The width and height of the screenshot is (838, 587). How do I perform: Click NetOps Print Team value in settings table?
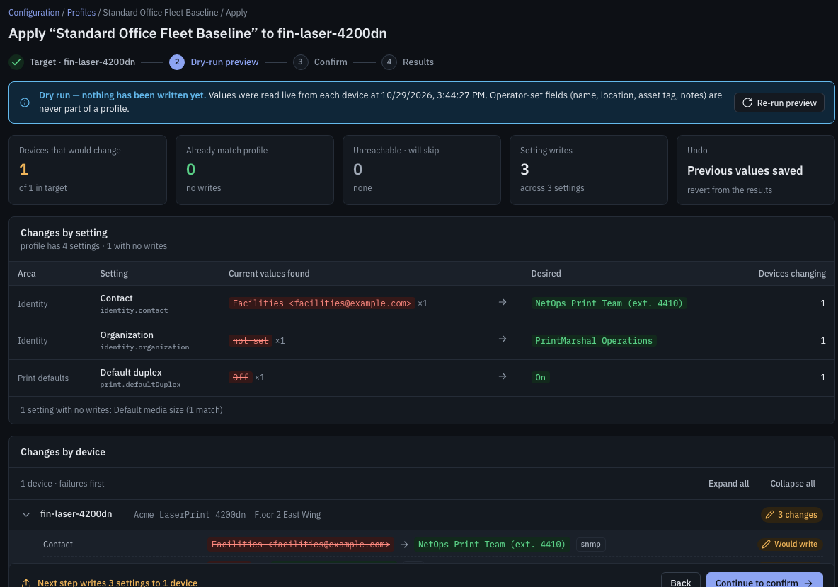click(609, 303)
